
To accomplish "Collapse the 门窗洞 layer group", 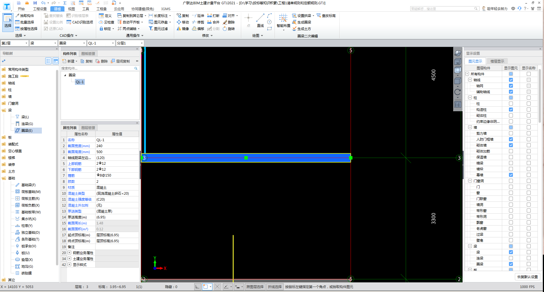I will (x=470, y=181).
